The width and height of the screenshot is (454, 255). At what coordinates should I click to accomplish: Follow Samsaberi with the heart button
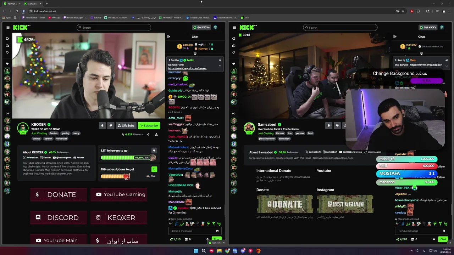[337, 125]
